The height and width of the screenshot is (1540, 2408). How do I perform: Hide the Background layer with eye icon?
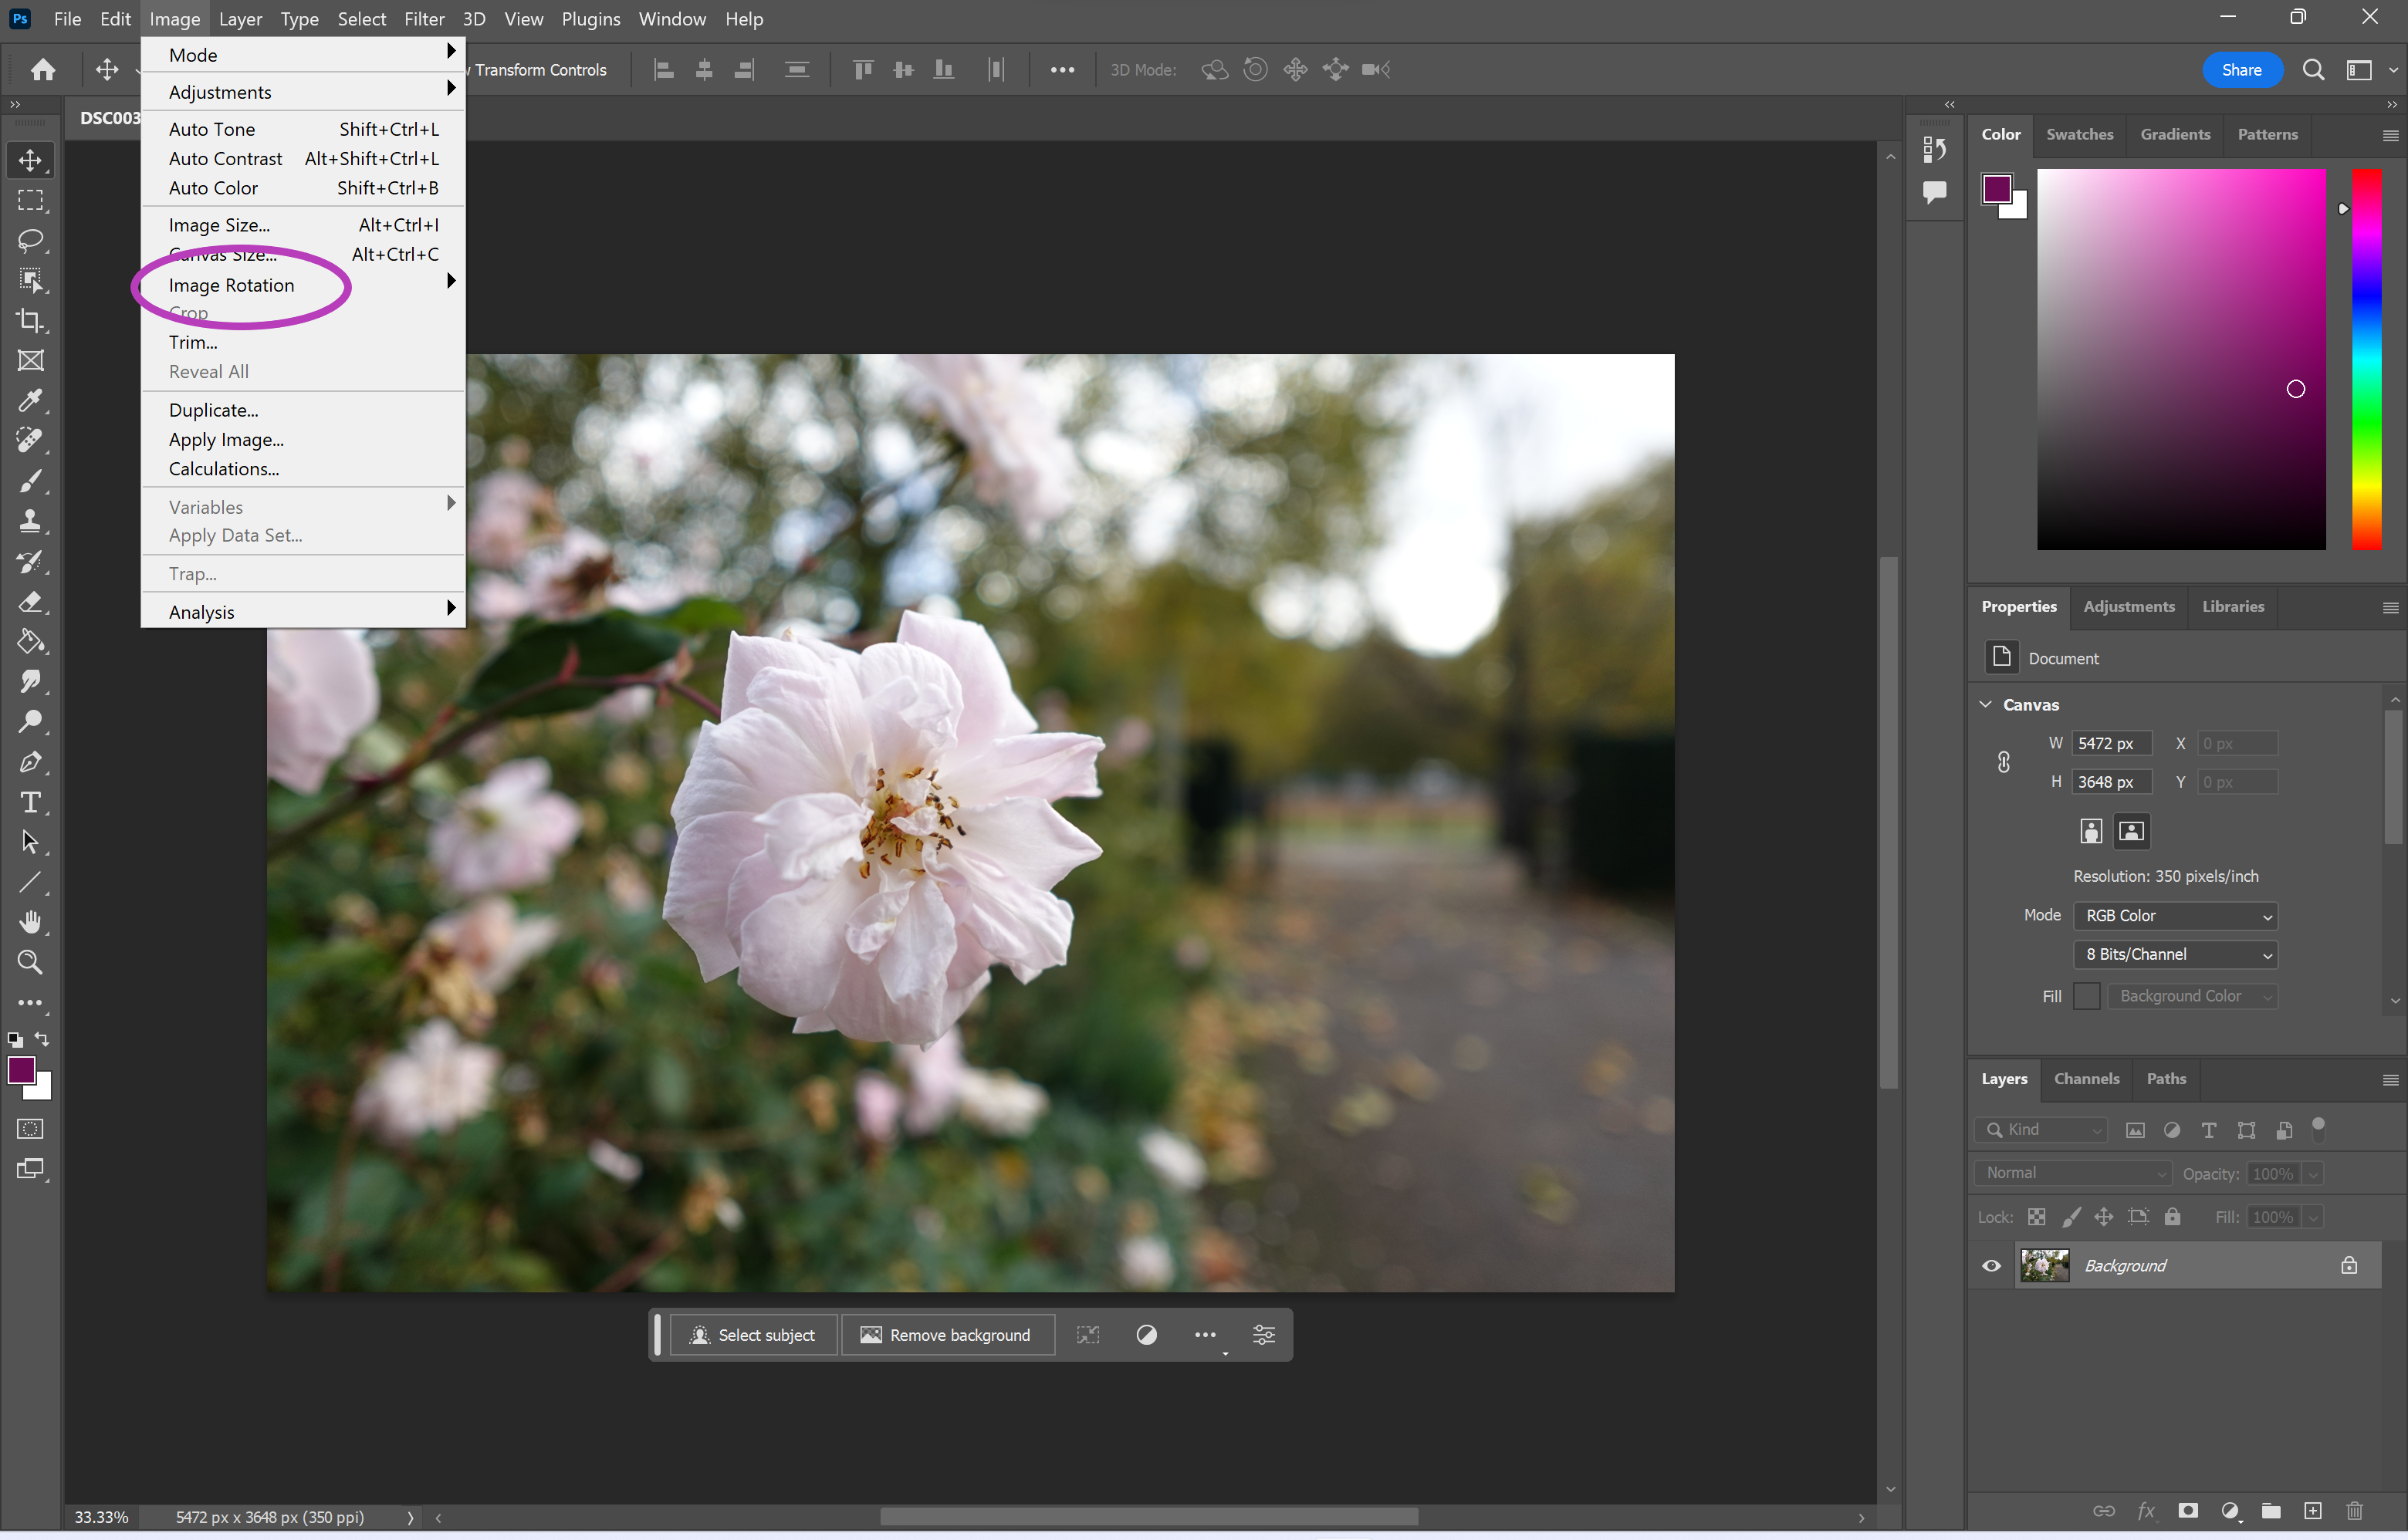pos(1992,1265)
